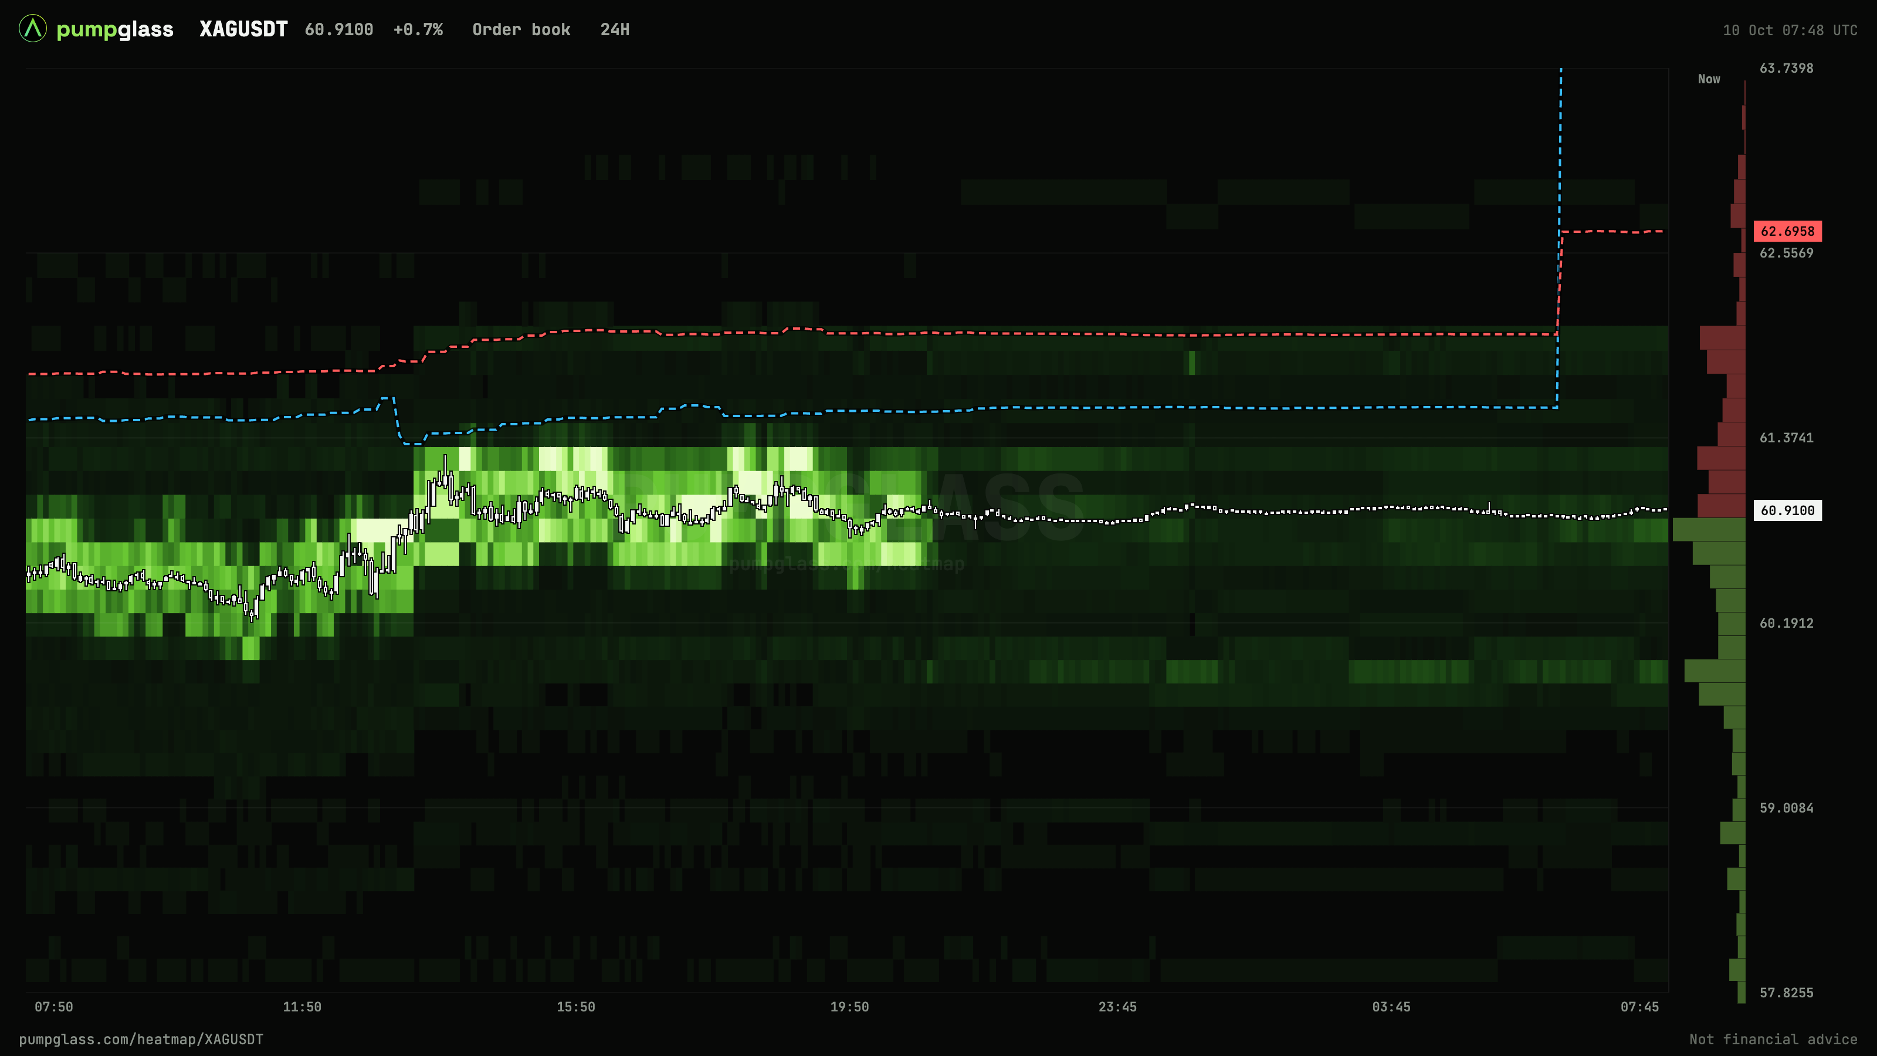Click the 11:50 time axis label
Screen dimensions: 1877x1056
303,1007
